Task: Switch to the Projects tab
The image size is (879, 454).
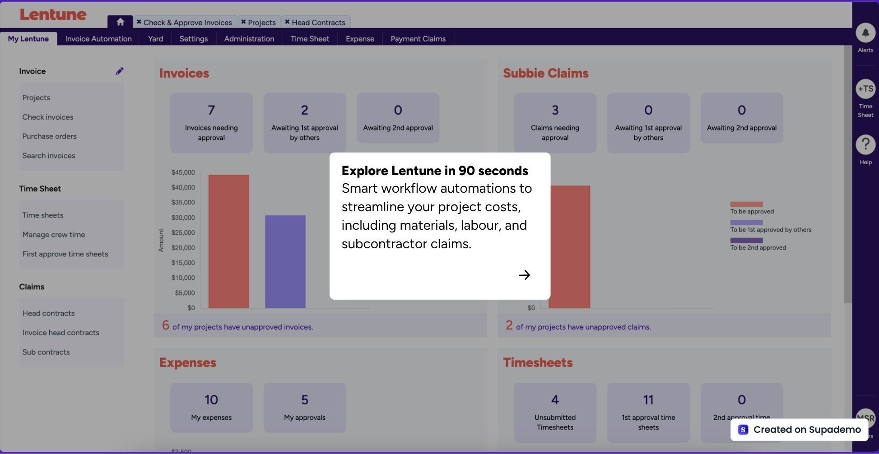Action: [262, 22]
